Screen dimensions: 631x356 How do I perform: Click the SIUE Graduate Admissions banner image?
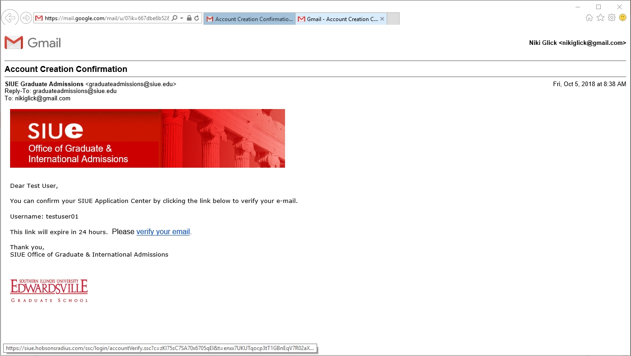[147, 138]
